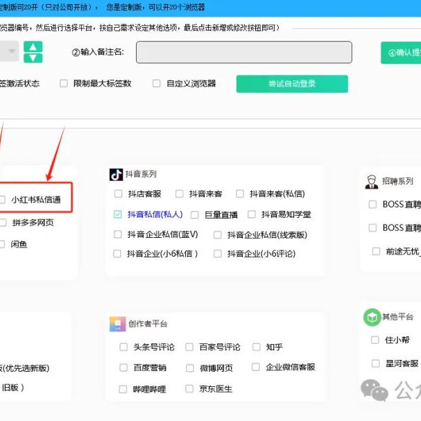This screenshot has height=421, width=421.
Task: Check the 抖音企业(小6私信) checkbox
Action: click(117, 254)
